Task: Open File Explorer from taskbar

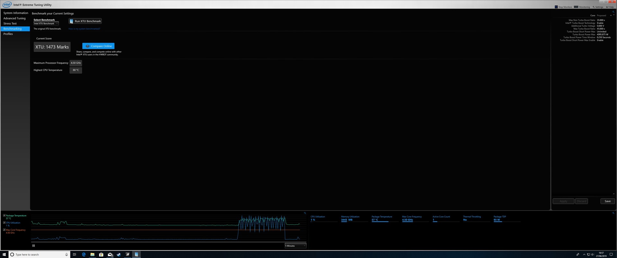Action: tap(92, 254)
